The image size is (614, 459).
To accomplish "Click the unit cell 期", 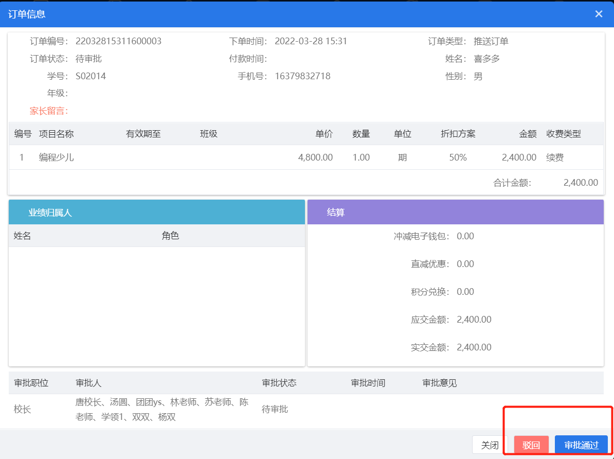I will point(402,157).
